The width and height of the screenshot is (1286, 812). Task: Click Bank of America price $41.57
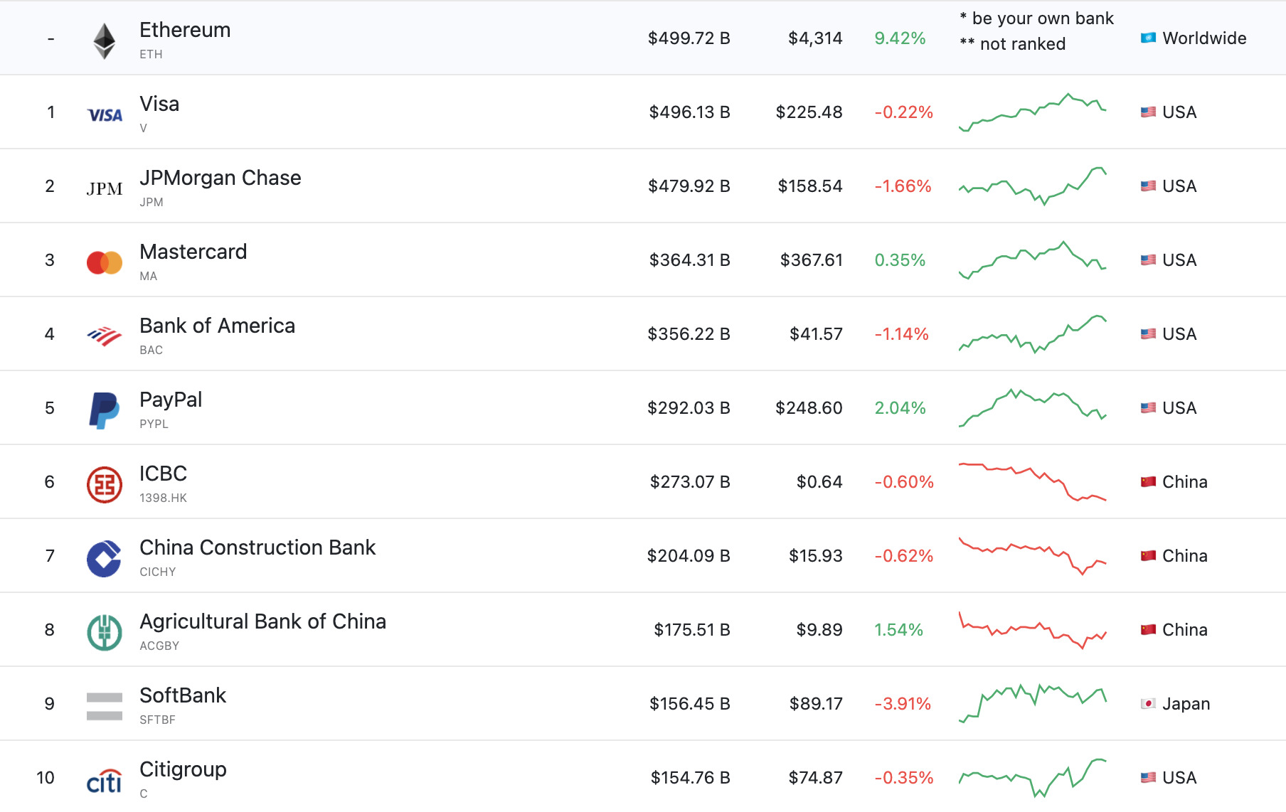pos(816,333)
